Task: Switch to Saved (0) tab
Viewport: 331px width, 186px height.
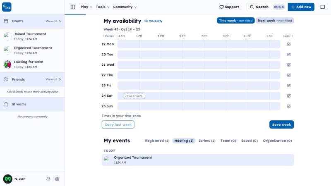Action: coord(249,141)
